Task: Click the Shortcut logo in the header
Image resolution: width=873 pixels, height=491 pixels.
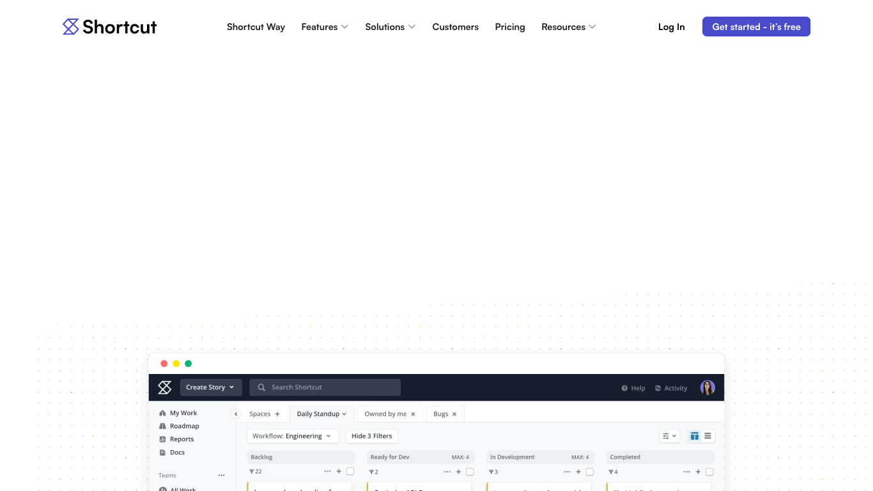Action: point(109,27)
